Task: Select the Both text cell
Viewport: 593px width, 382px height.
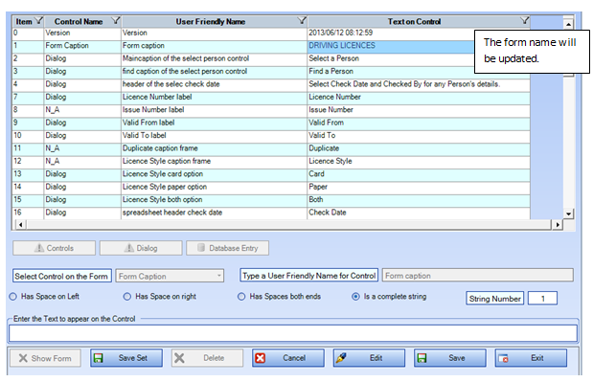Action: pos(419,200)
